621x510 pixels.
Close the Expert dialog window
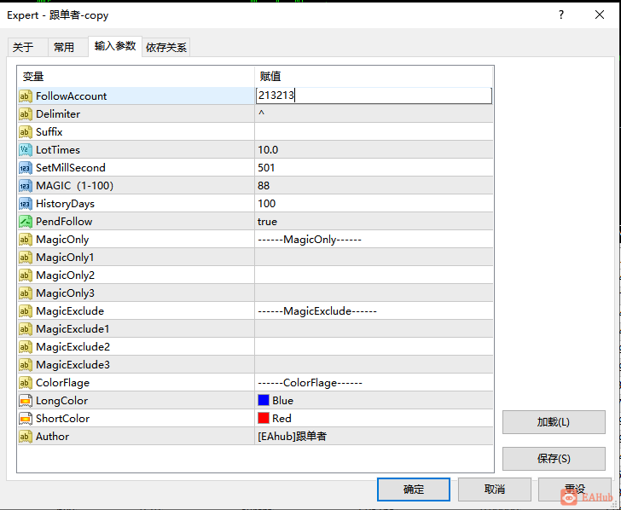pyautogui.click(x=600, y=15)
